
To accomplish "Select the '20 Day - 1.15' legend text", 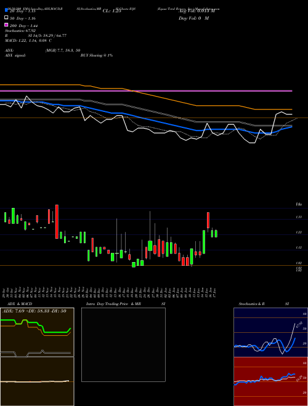I will (x=23, y=11).
